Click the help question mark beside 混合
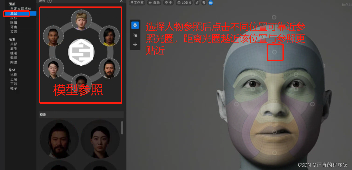This screenshot has width=352, height=170. point(49,1)
